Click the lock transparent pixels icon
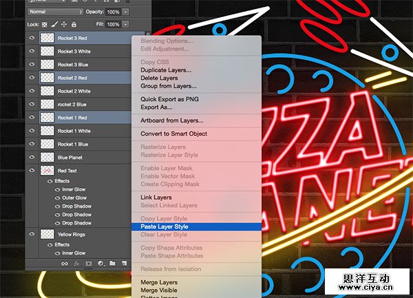The width and height of the screenshot is (413, 298). [x=45, y=24]
